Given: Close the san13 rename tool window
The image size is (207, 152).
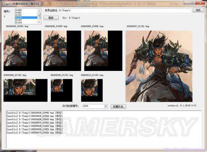Looking at the screenshot, I should coord(200,3).
